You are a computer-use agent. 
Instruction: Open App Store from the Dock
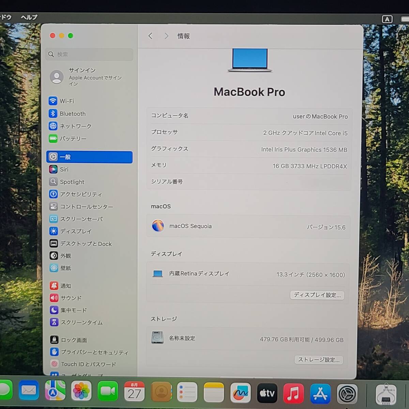(x=320, y=394)
